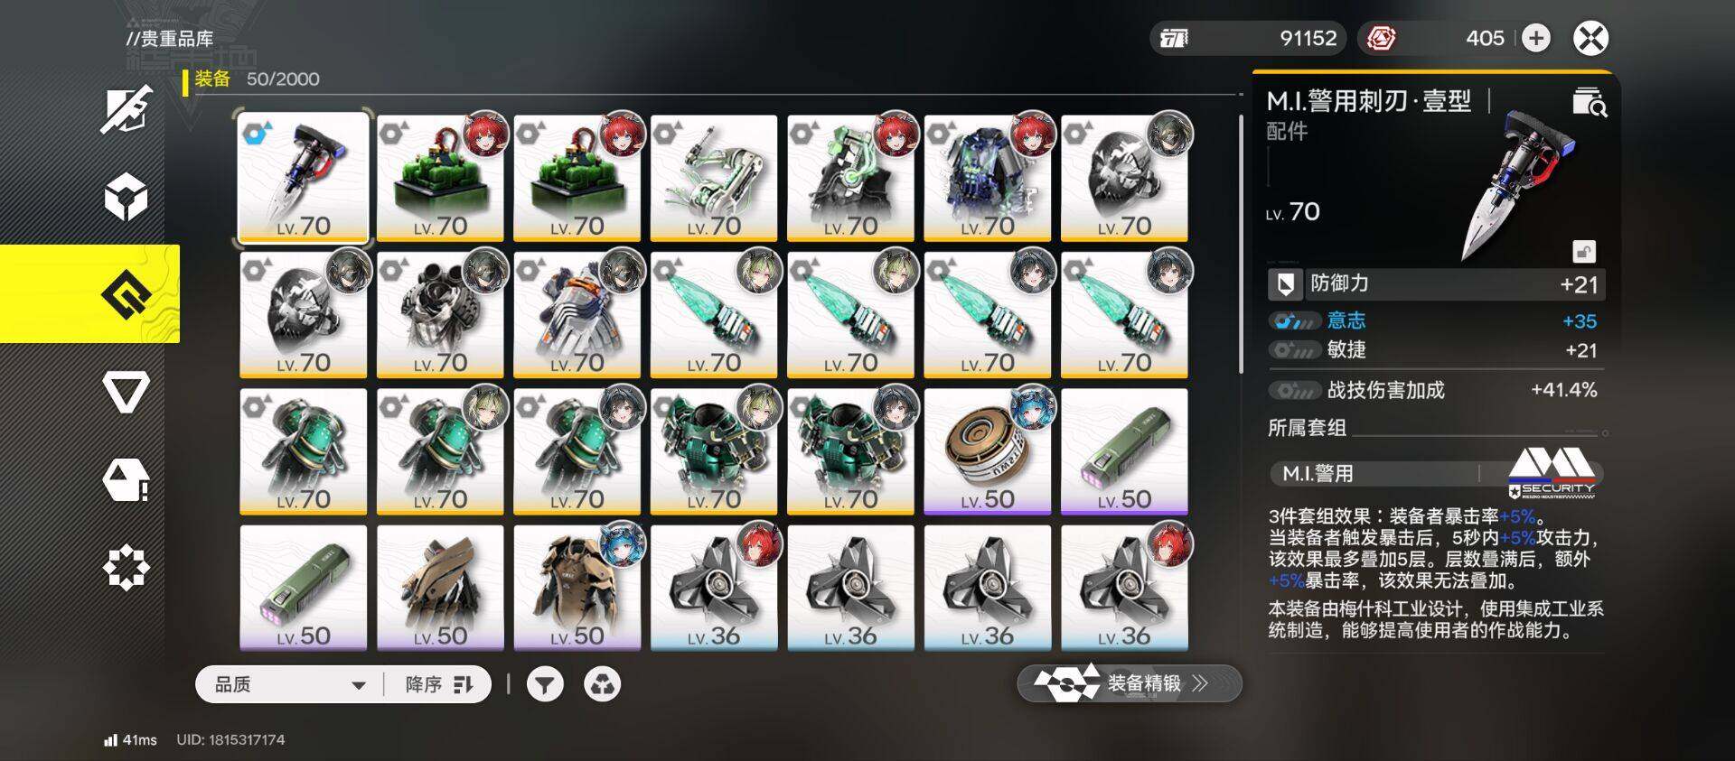1735x761 pixels.
Task: Open the equipment filter funnel
Action: [545, 684]
